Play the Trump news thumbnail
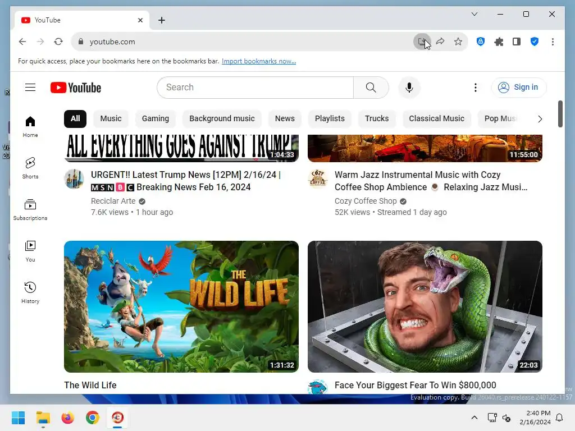 click(181, 148)
